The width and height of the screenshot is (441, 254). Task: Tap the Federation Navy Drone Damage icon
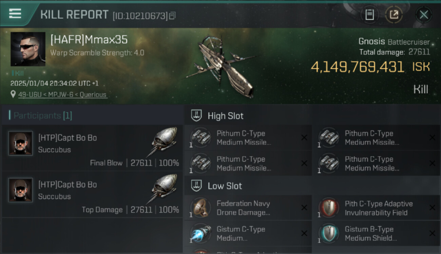[200, 208]
